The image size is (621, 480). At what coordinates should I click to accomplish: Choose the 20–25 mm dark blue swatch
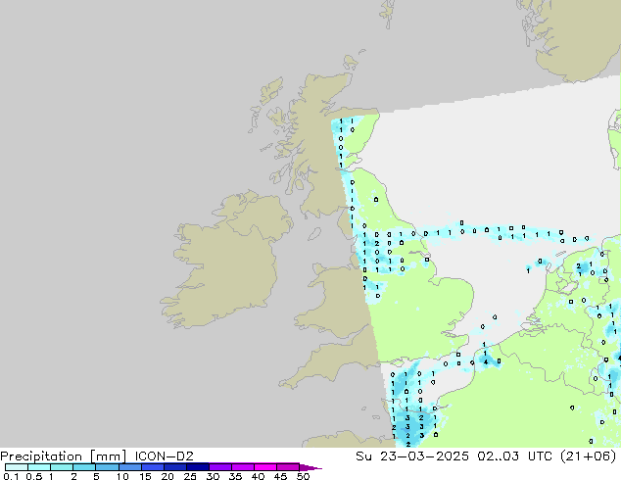click(175, 467)
